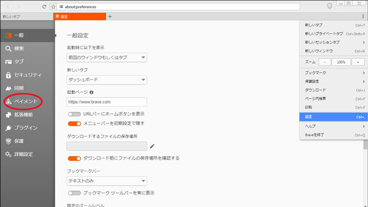Viewport: 368px width, 207px height.
Task: Expand the ブックマーク submenu
Action: [333, 73]
